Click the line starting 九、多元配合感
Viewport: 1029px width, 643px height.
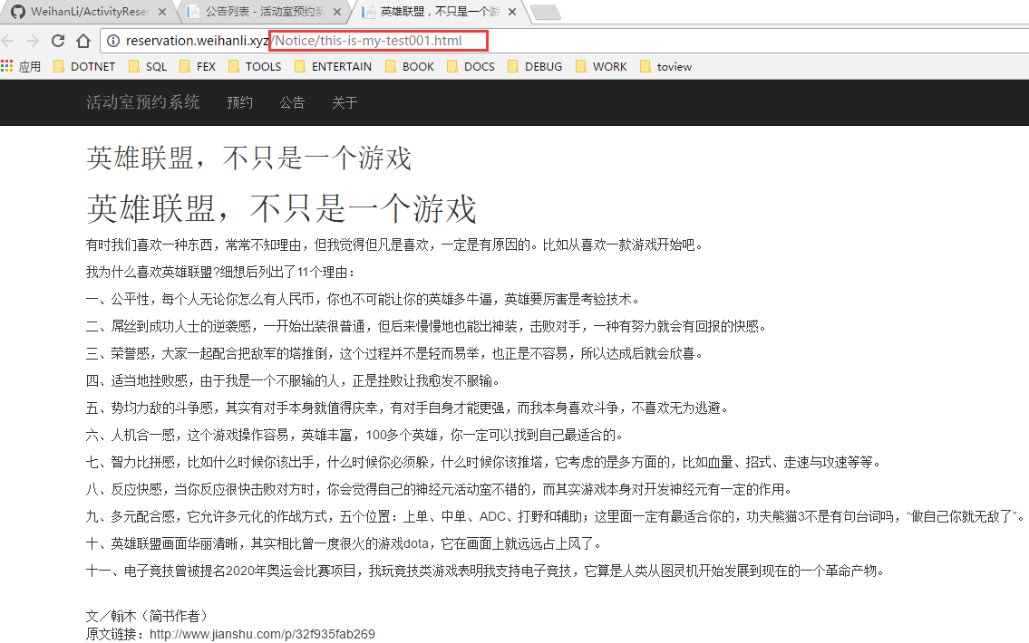pos(555,516)
